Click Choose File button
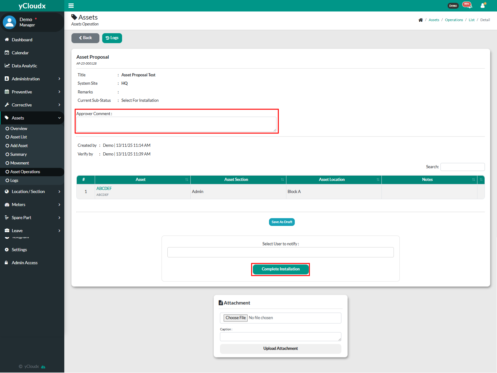The height and width of the screenshot is (373, 497). point(235,318)
